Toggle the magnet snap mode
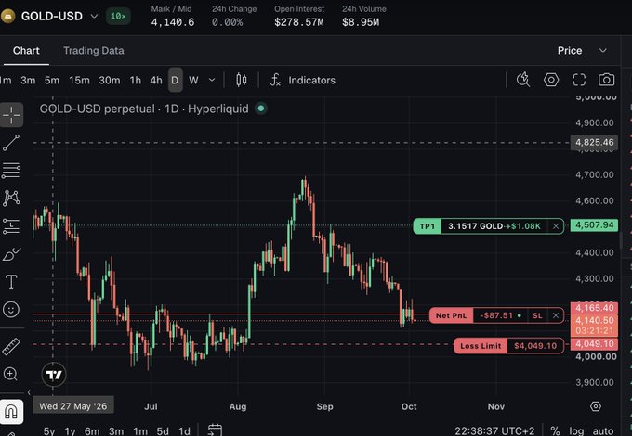Image resolution: width=632 pixels, height=436 pixels. [x=11, y=412]
